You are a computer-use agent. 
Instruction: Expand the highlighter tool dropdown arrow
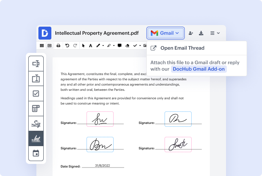[114, 46]
